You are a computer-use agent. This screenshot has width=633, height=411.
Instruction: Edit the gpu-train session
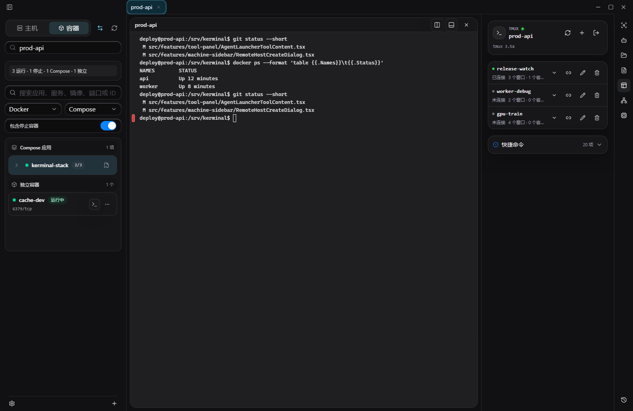tap(583, 118)
